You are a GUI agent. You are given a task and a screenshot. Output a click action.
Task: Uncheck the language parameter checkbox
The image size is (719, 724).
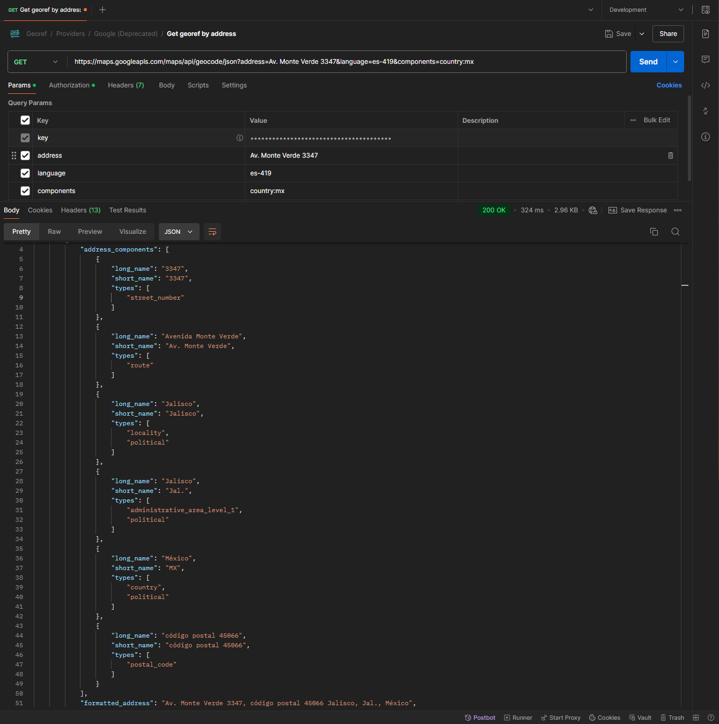click(25, 173)
